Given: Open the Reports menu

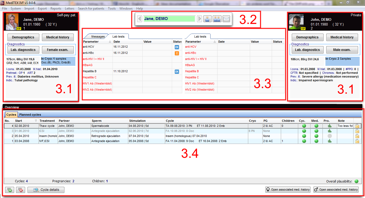Looking at the screenshot, I should [x=56, y=9].
